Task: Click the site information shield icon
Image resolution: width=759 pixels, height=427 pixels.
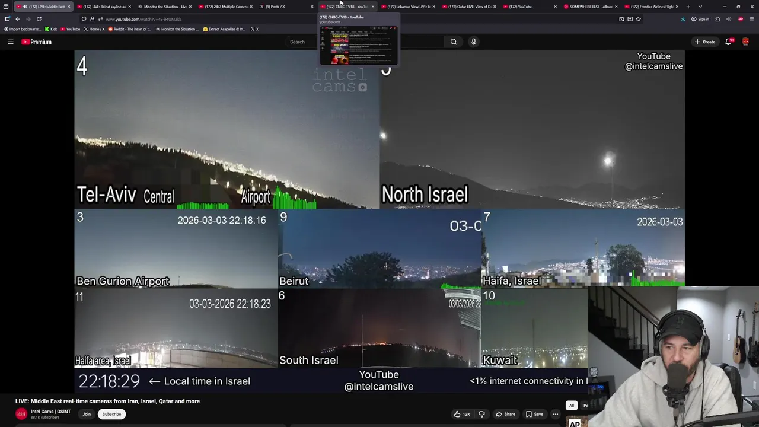Action: coord(84,19)
